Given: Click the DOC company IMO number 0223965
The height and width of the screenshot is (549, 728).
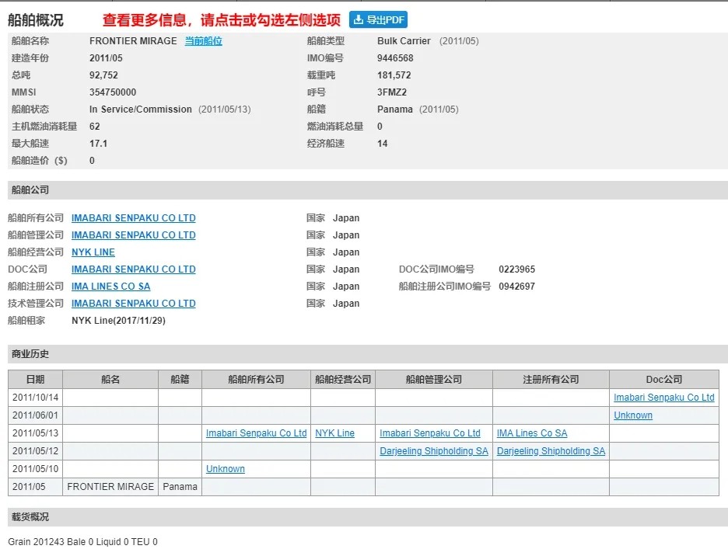Looking at the screenshot, I should tap(516, 269).
